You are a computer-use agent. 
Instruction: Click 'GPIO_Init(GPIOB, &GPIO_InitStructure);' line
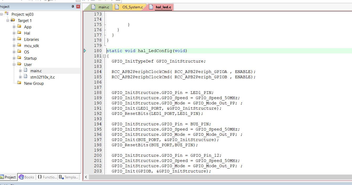pyautogui.click(x=161, y=171)
